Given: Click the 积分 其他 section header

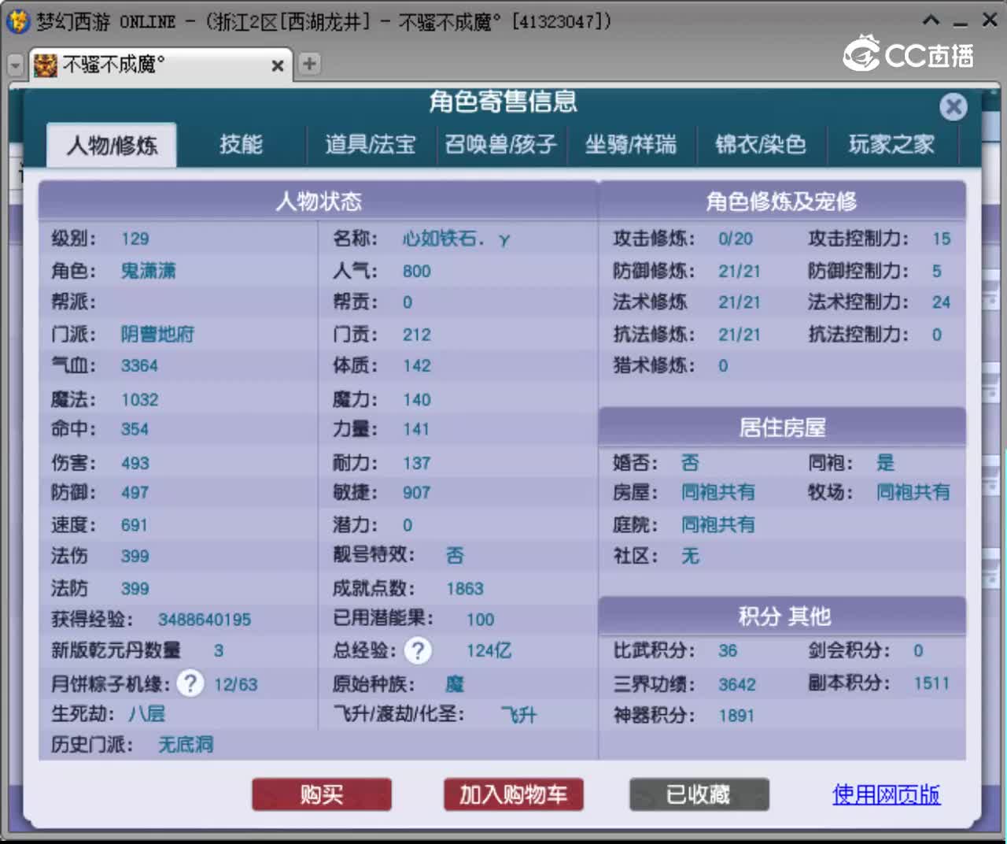Looking at the screenshot, I should pyautogui.click(x=782, y=616).
